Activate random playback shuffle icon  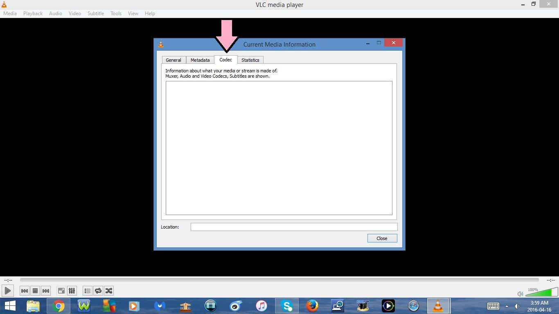108,290
